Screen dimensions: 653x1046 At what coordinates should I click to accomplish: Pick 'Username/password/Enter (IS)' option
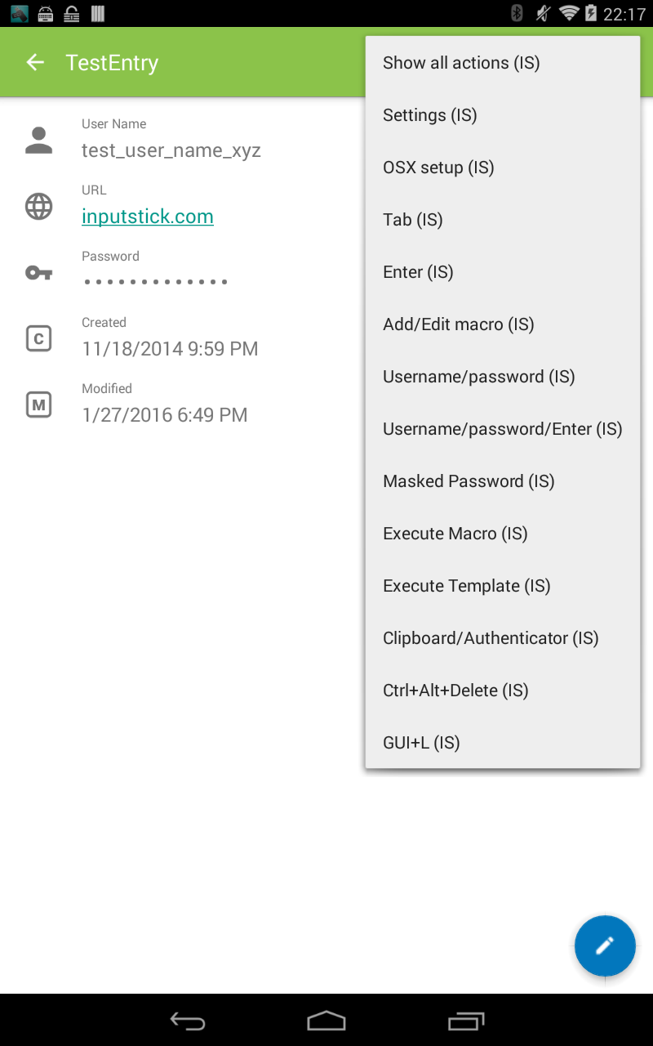coord(502,428)
